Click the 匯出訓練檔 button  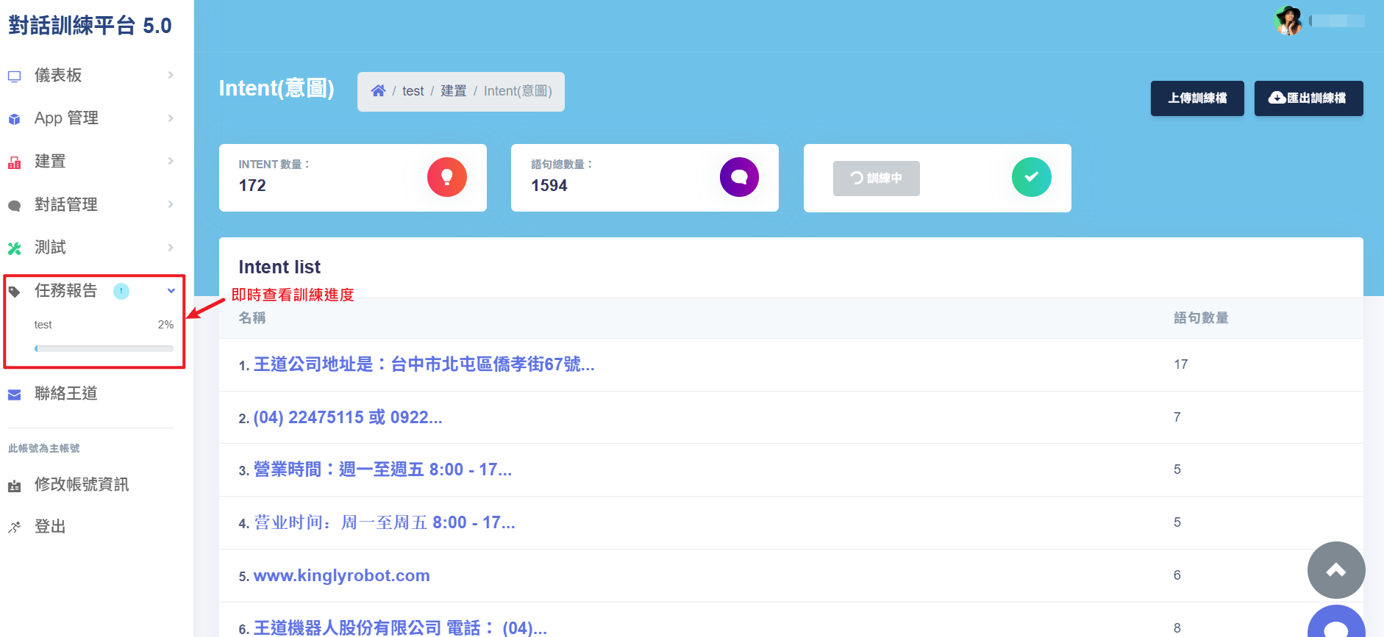[1308, 98]
